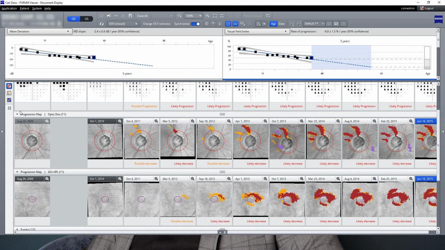Click the fit-to-screen expand icon
Screen dimensions: 445x250
[215, 16]
